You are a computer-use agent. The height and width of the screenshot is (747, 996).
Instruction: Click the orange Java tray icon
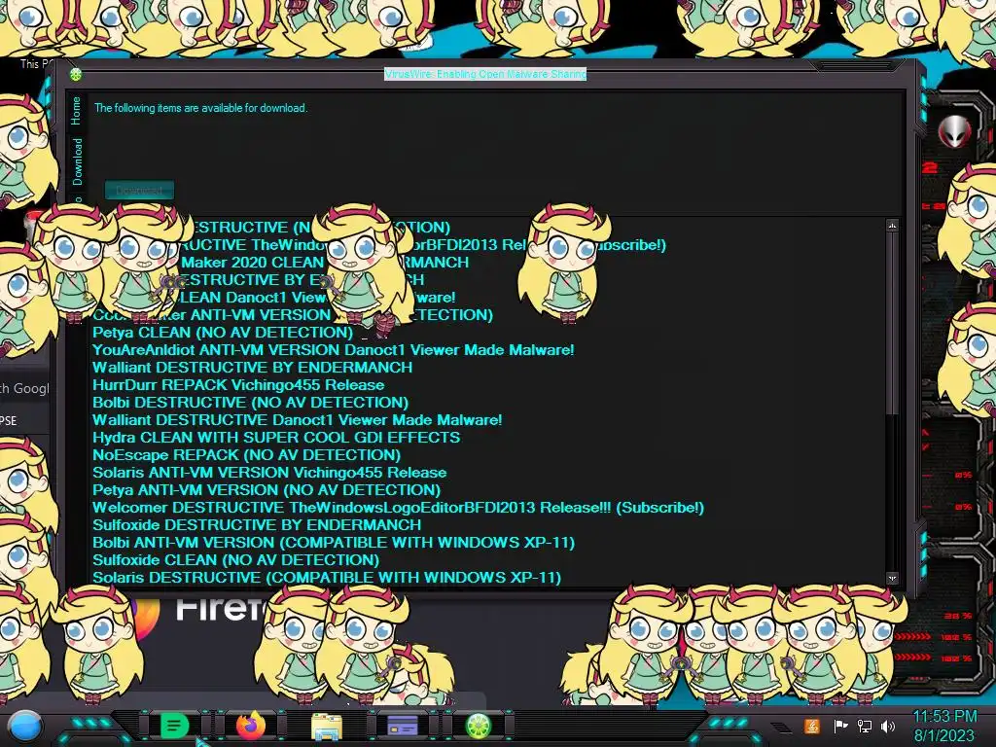pyautogui.click(x=812, y=726)
